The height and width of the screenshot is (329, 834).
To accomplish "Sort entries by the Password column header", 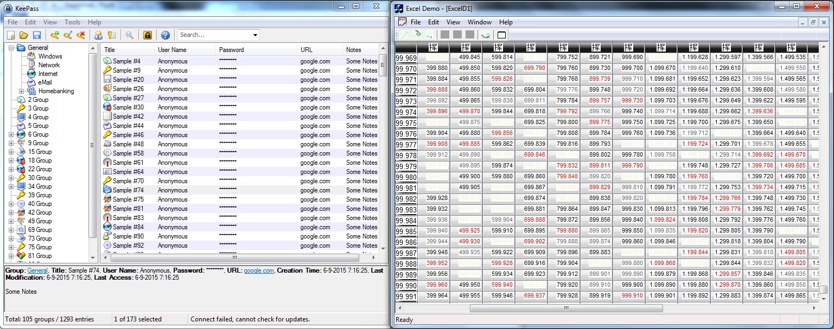I will point(257,50).
